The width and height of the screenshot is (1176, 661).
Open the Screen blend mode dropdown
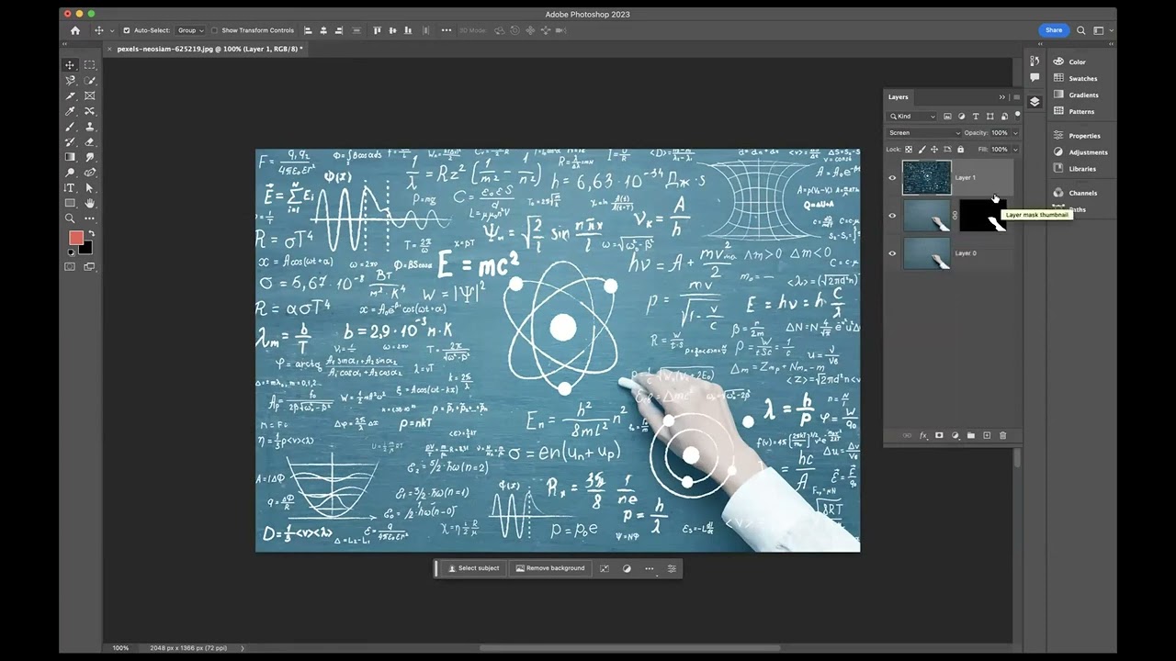coord(923,133)
